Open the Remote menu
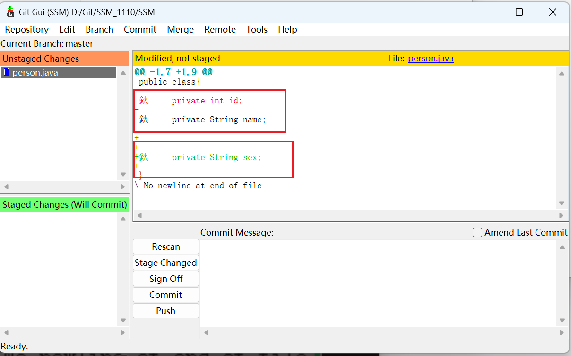Image resolution: width=571 pixels, height=356 pixels. (220, 29)
